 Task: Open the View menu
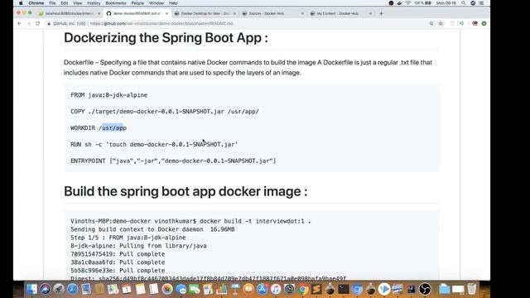(77, 3)
